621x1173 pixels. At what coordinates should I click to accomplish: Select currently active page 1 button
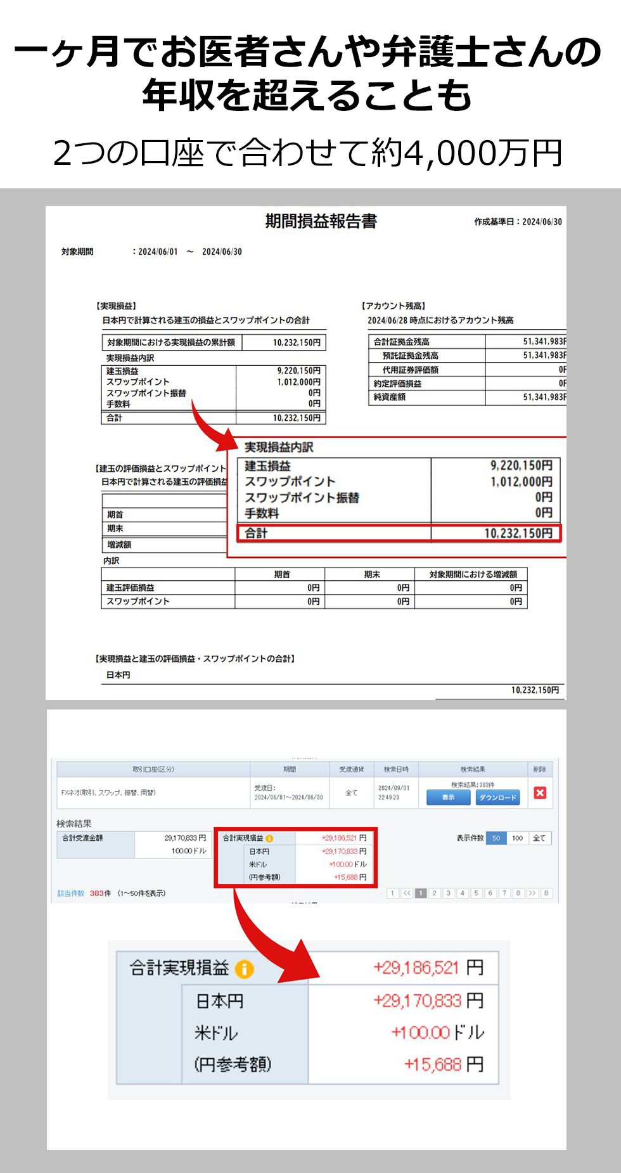421,893
